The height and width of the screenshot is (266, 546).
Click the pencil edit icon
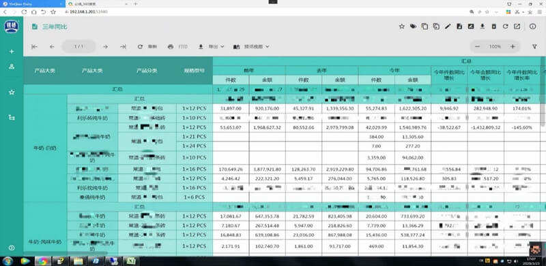[x=448, y=27]
